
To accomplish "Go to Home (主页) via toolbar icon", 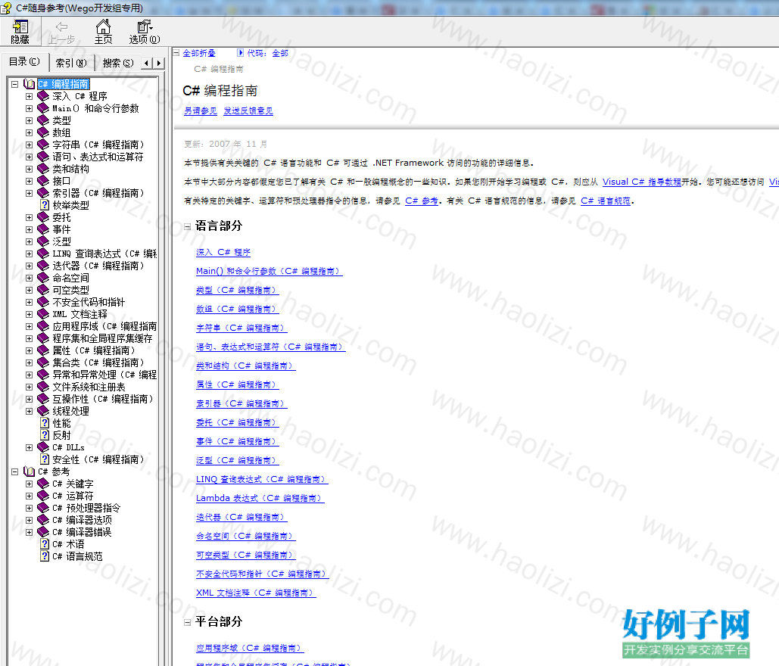I will 103,32.
